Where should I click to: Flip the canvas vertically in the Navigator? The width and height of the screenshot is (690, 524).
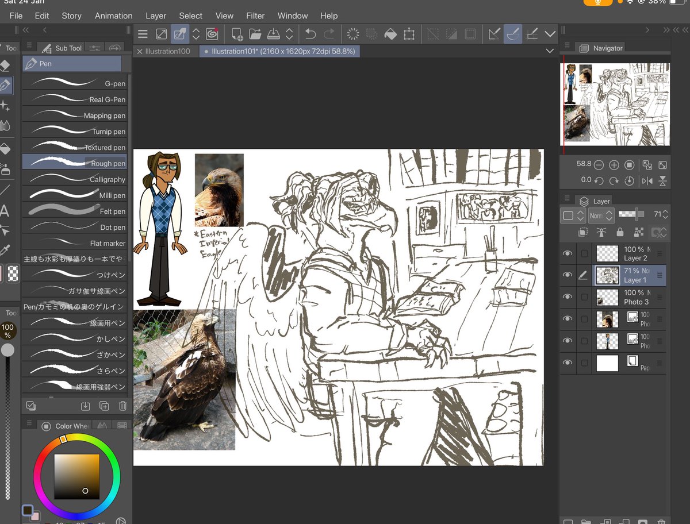(663, 180)
